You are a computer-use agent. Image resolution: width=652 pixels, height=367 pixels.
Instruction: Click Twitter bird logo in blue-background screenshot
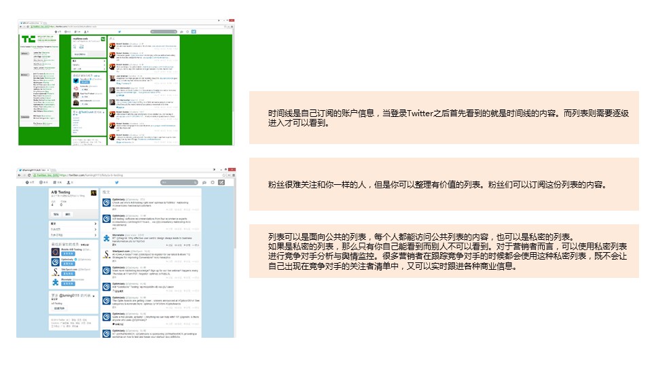117,183
